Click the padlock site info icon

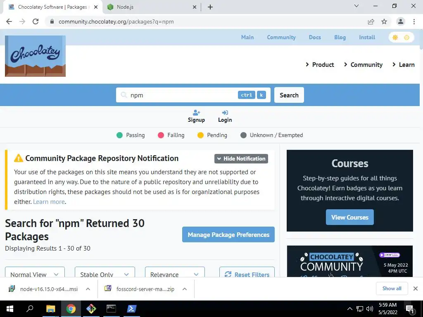click(x=52, y=21)
